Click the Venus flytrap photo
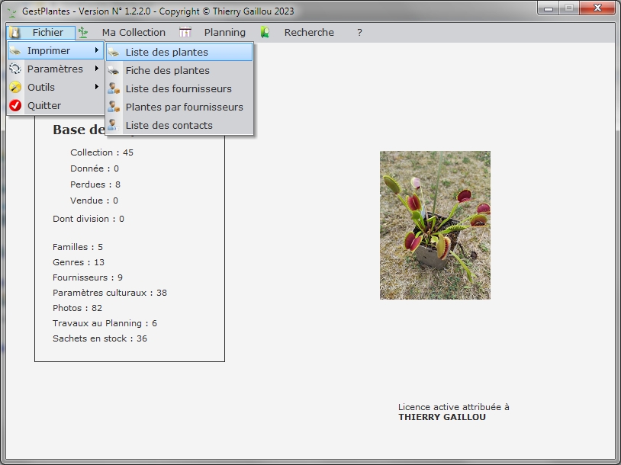The width and height of the screenshot is (621, 465). 435,225
